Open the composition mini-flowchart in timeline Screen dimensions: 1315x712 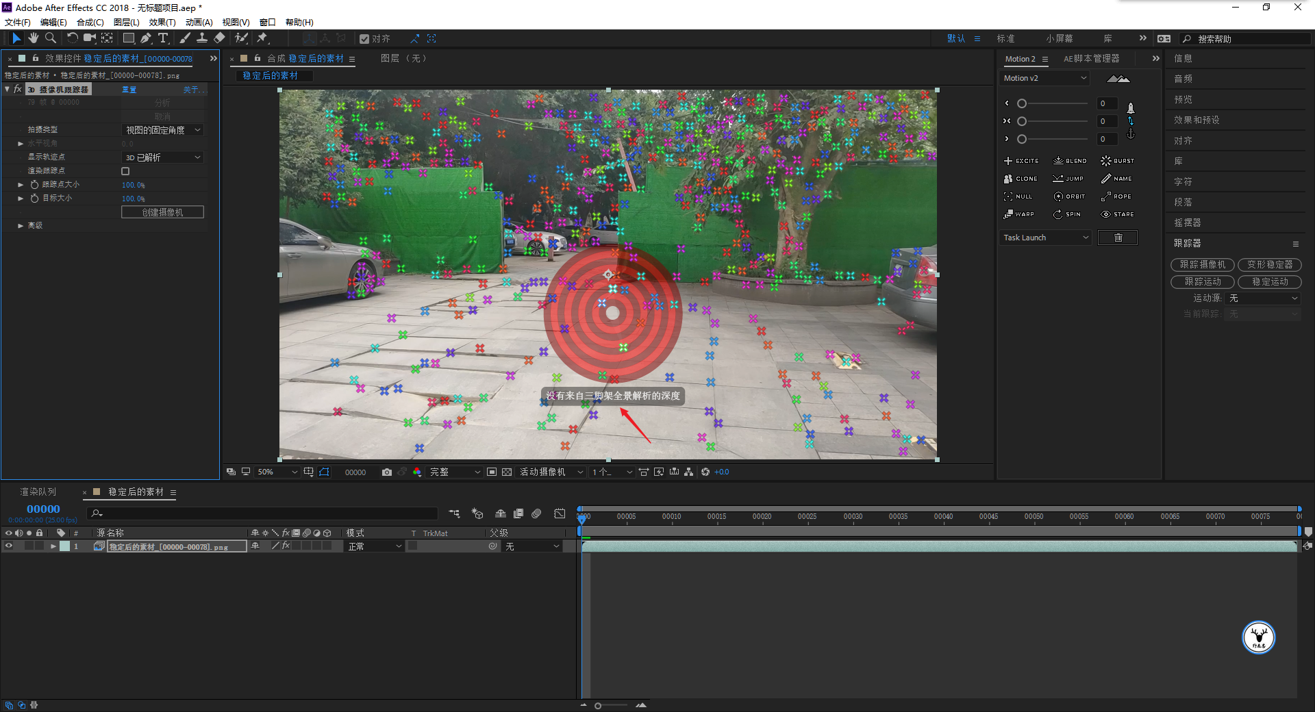(454, 513)
